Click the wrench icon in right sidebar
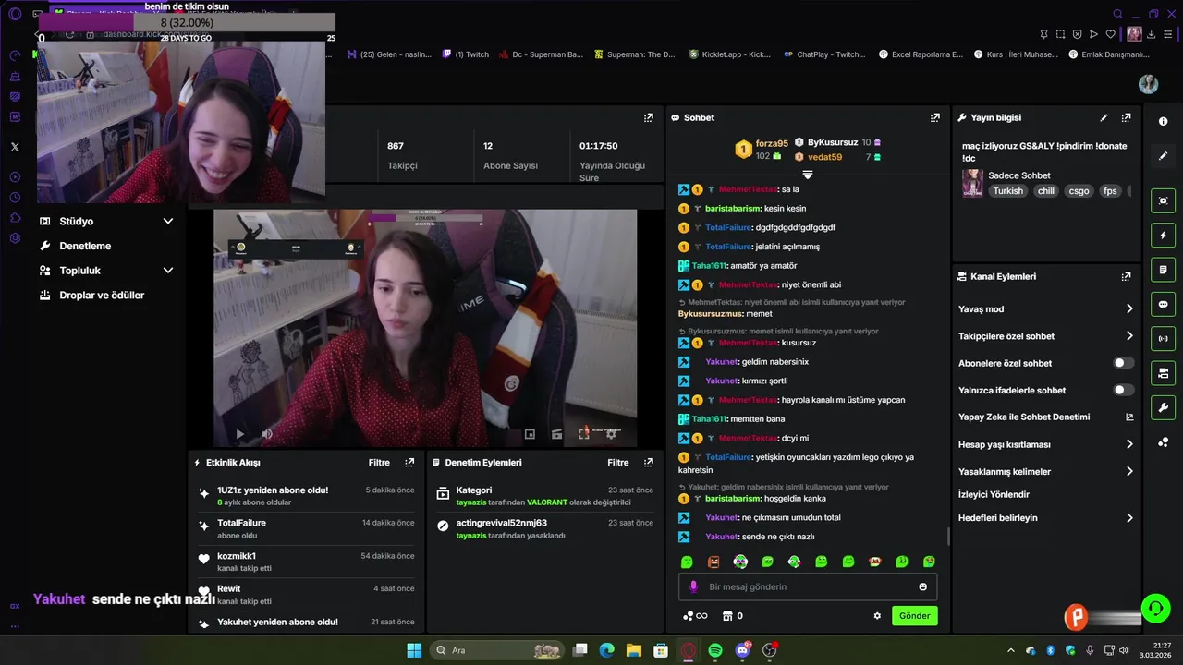 1163,407
